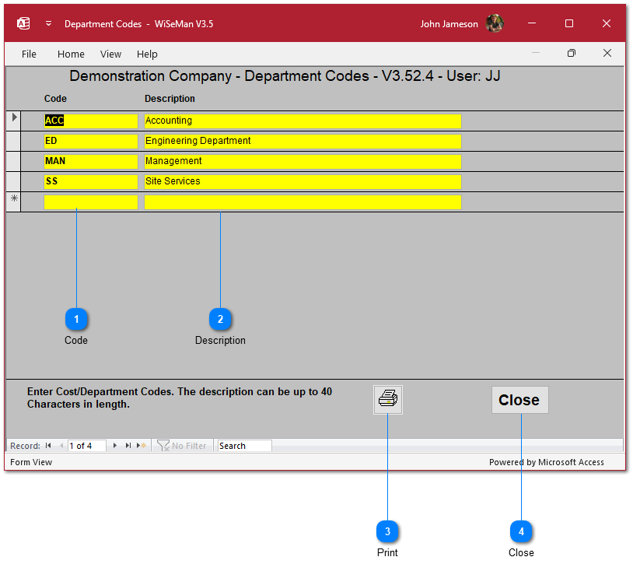Go to first record in navigator
Image resolution: width=633 pixels, height=571 pixels.
tap(48, 446)
